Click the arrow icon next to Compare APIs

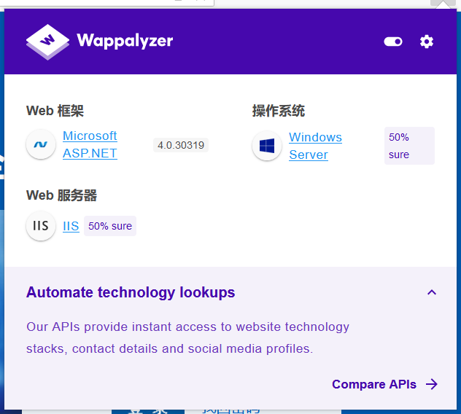(x=432, y=384)
